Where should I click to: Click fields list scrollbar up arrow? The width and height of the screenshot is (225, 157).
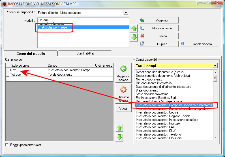coord(215,72)
